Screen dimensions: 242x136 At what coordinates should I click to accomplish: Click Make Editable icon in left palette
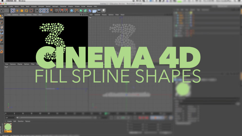coord(2,17)
